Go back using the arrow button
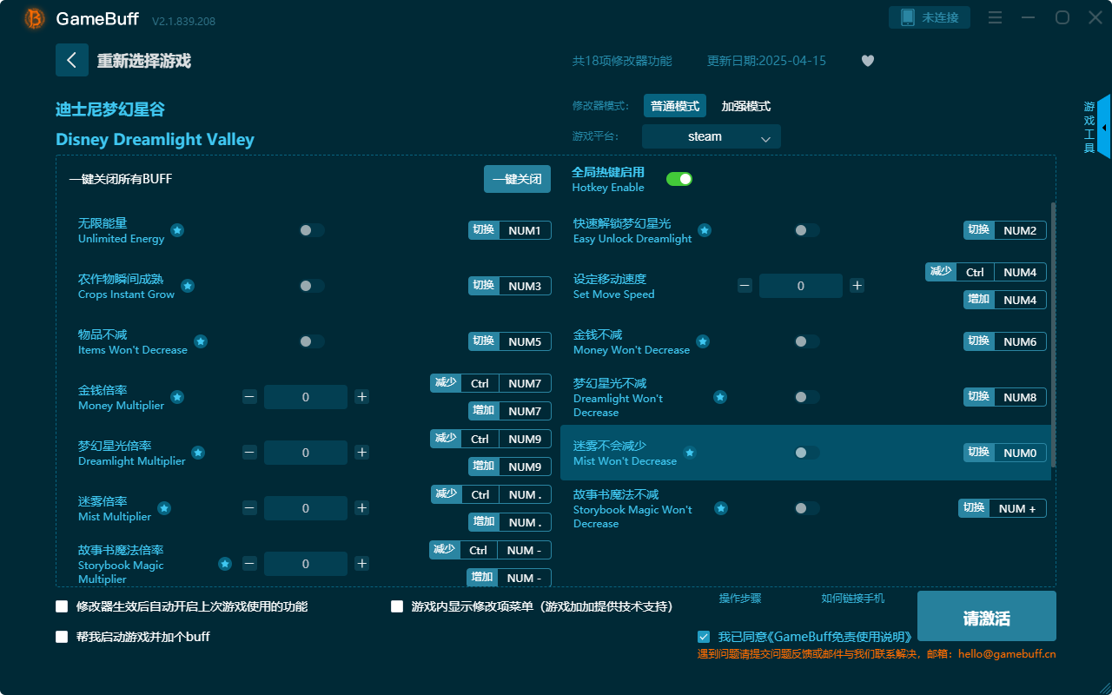The height and width of the screenshot is (695, 1112). coord(72,60)
